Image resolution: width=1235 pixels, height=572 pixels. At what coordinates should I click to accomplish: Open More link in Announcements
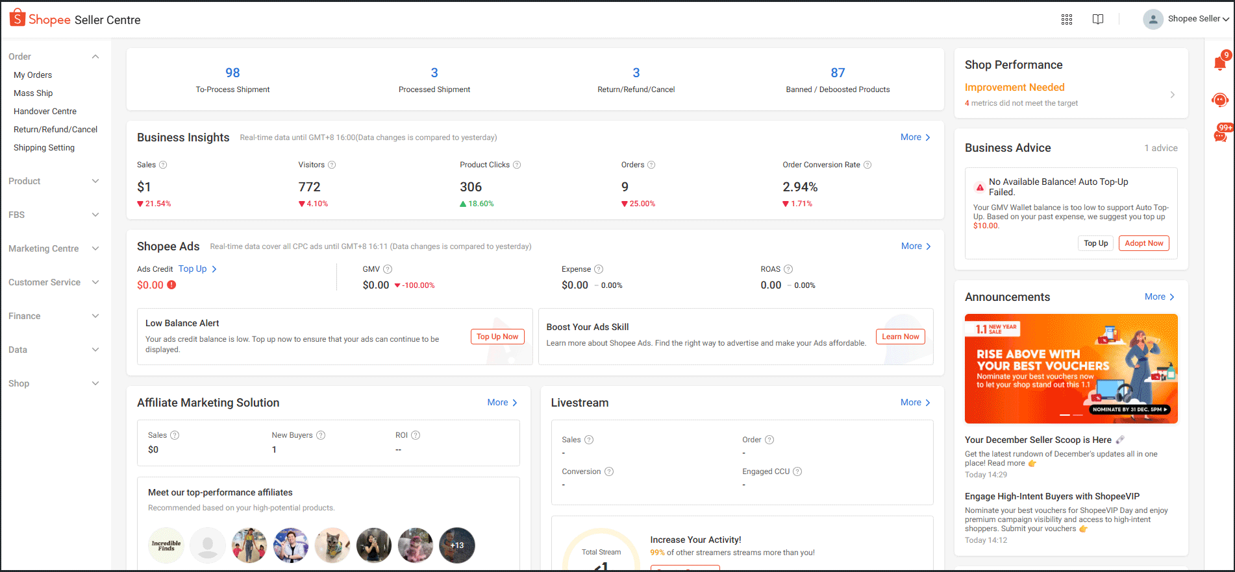[x=1160, y=296]
